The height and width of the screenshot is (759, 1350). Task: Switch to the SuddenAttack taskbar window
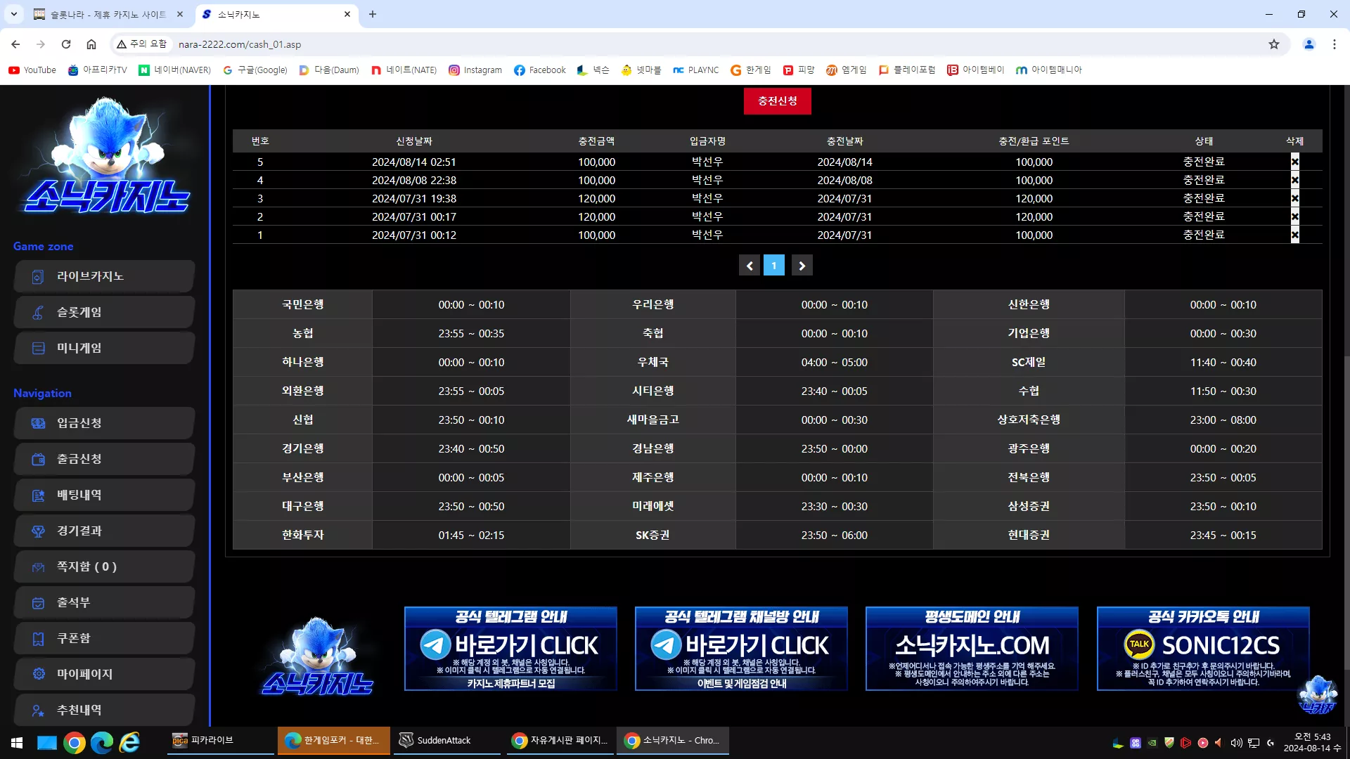tap(447, 741)
